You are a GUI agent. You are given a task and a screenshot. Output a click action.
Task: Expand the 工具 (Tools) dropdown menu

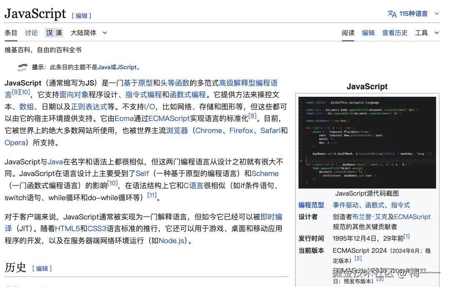pyautogui.click(x=422, y=33)
